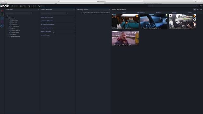Expand the CarTUNED folder arrow
203x114 pixels.
click(x=10, y=22)
